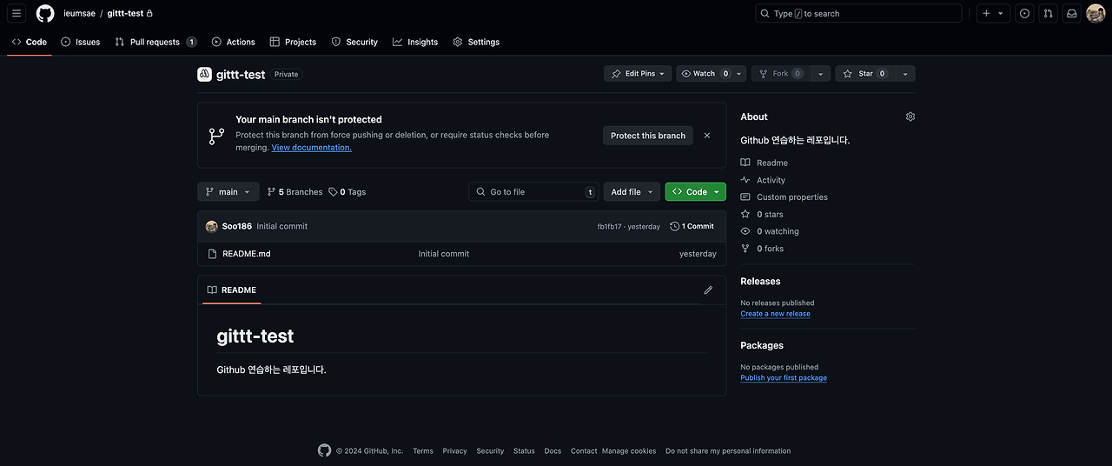Open commit history 1 Commit link
Screen dimensions: 1112x466
point(692,226)
